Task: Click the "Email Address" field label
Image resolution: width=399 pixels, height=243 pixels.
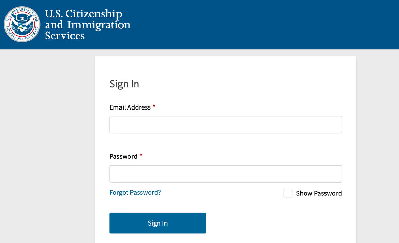Action: click(130, 107)
